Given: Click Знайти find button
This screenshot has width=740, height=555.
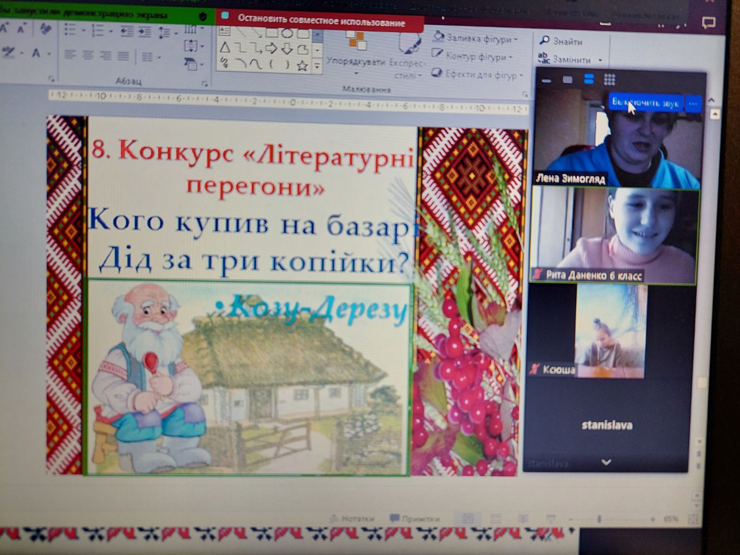Looking at the screenshot, I should pyautogui.click(x=561, y=41).
